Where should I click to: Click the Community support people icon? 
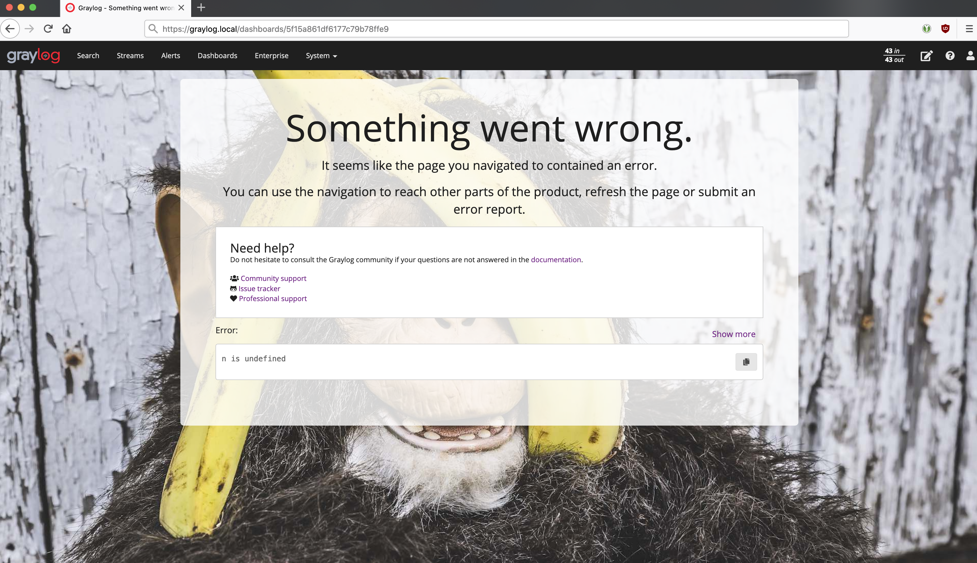click(x=234, y=278)
